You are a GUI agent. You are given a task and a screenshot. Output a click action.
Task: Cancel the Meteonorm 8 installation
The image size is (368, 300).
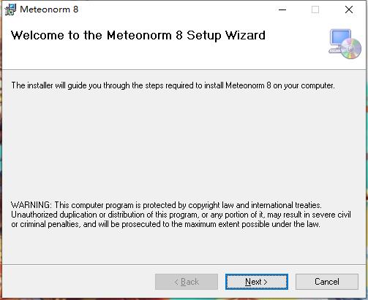click(327, 282)
